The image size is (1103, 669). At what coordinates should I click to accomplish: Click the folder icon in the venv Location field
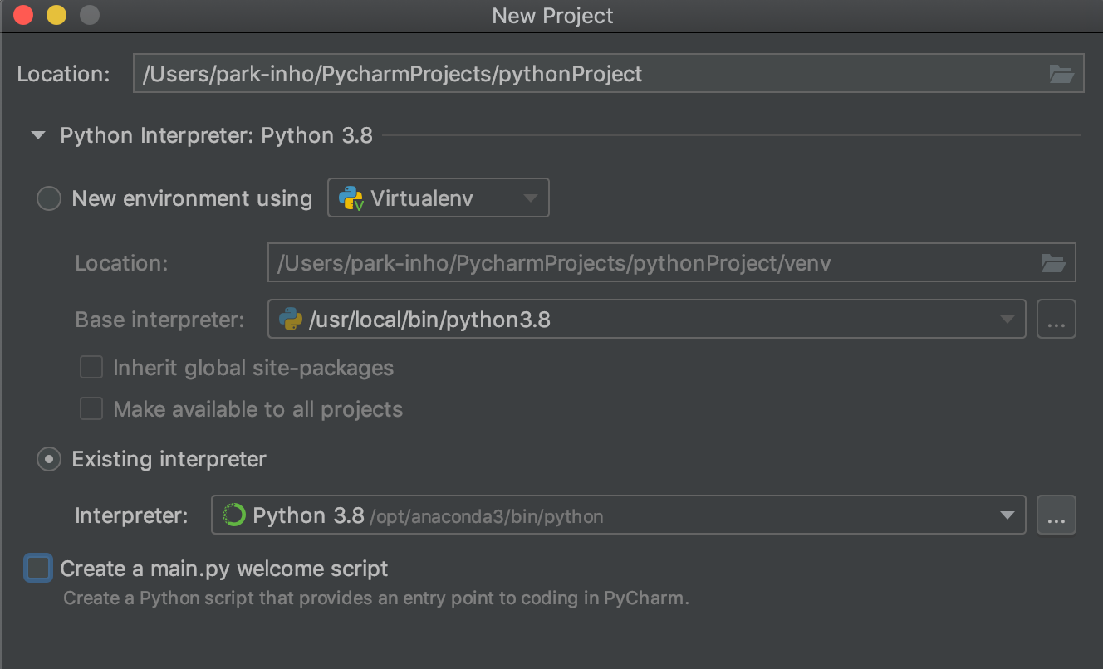(x=1053, y=264)
